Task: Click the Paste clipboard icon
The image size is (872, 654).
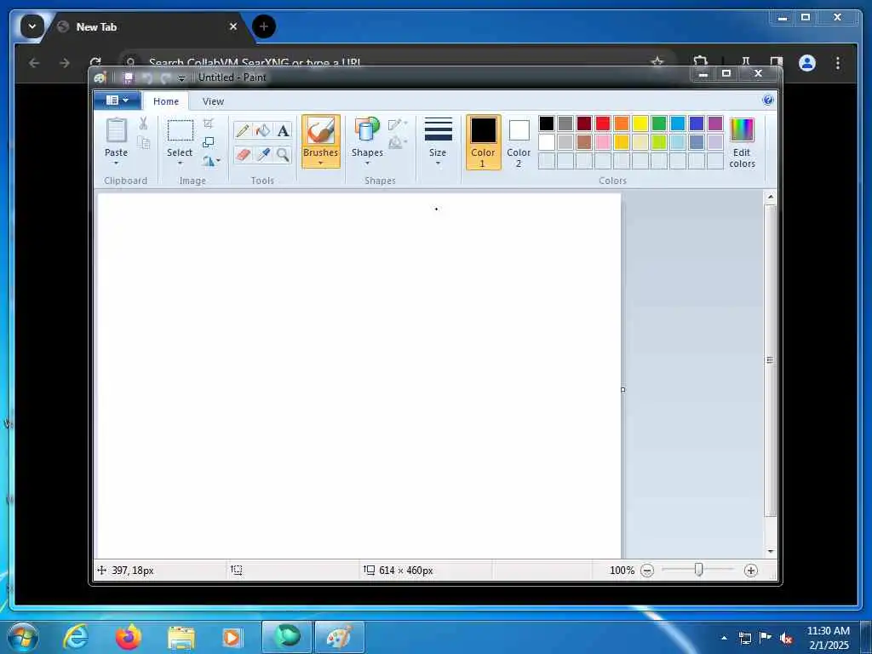Action: pos(116,131)
